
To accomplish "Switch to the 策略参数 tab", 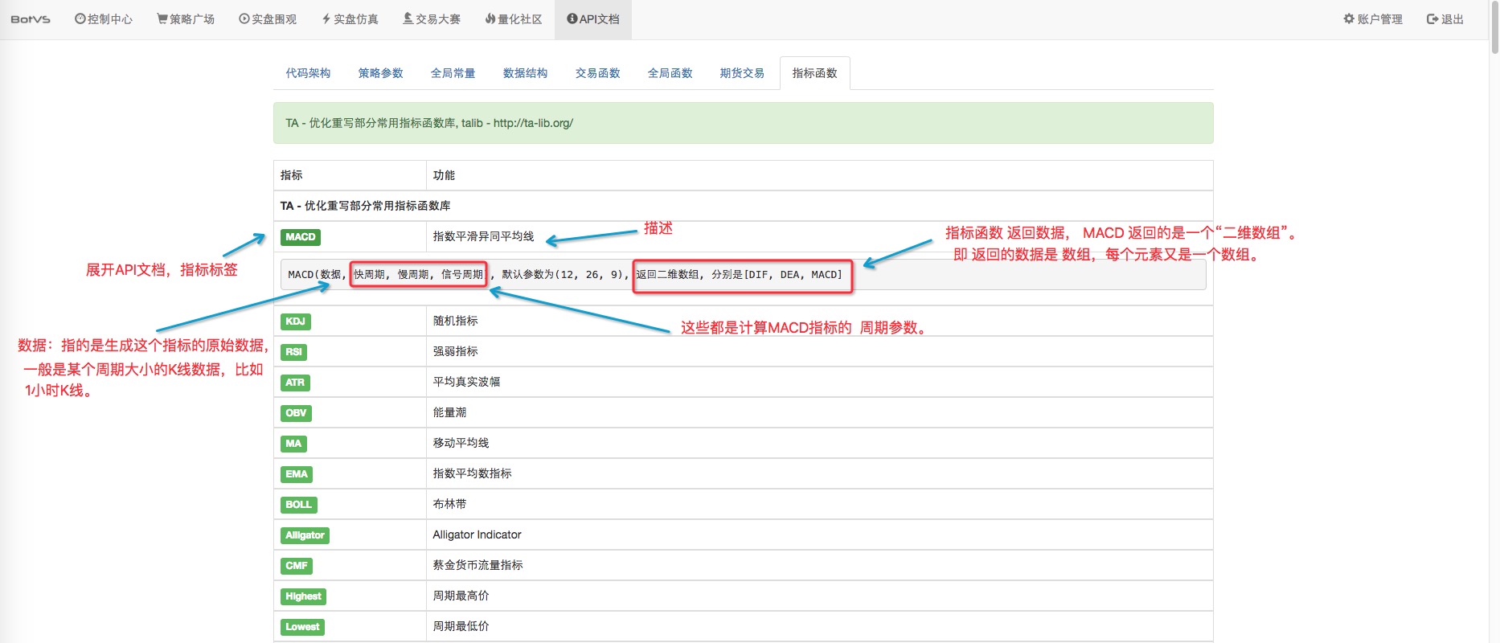I will tap(380, 73).
